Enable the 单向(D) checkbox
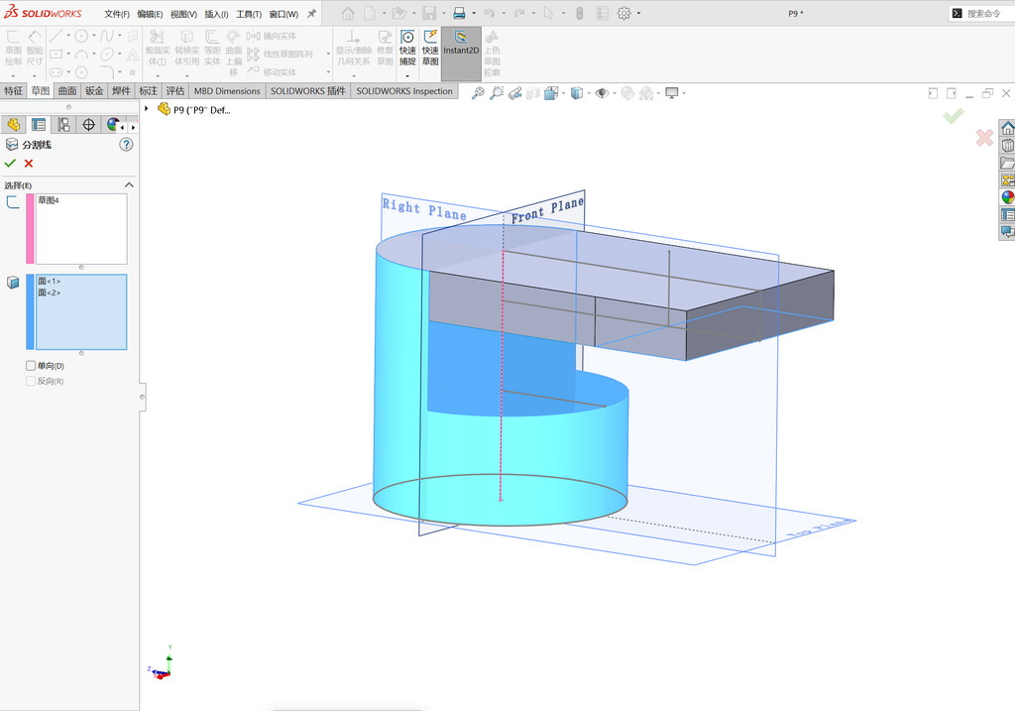 click(x=31, y=365)
